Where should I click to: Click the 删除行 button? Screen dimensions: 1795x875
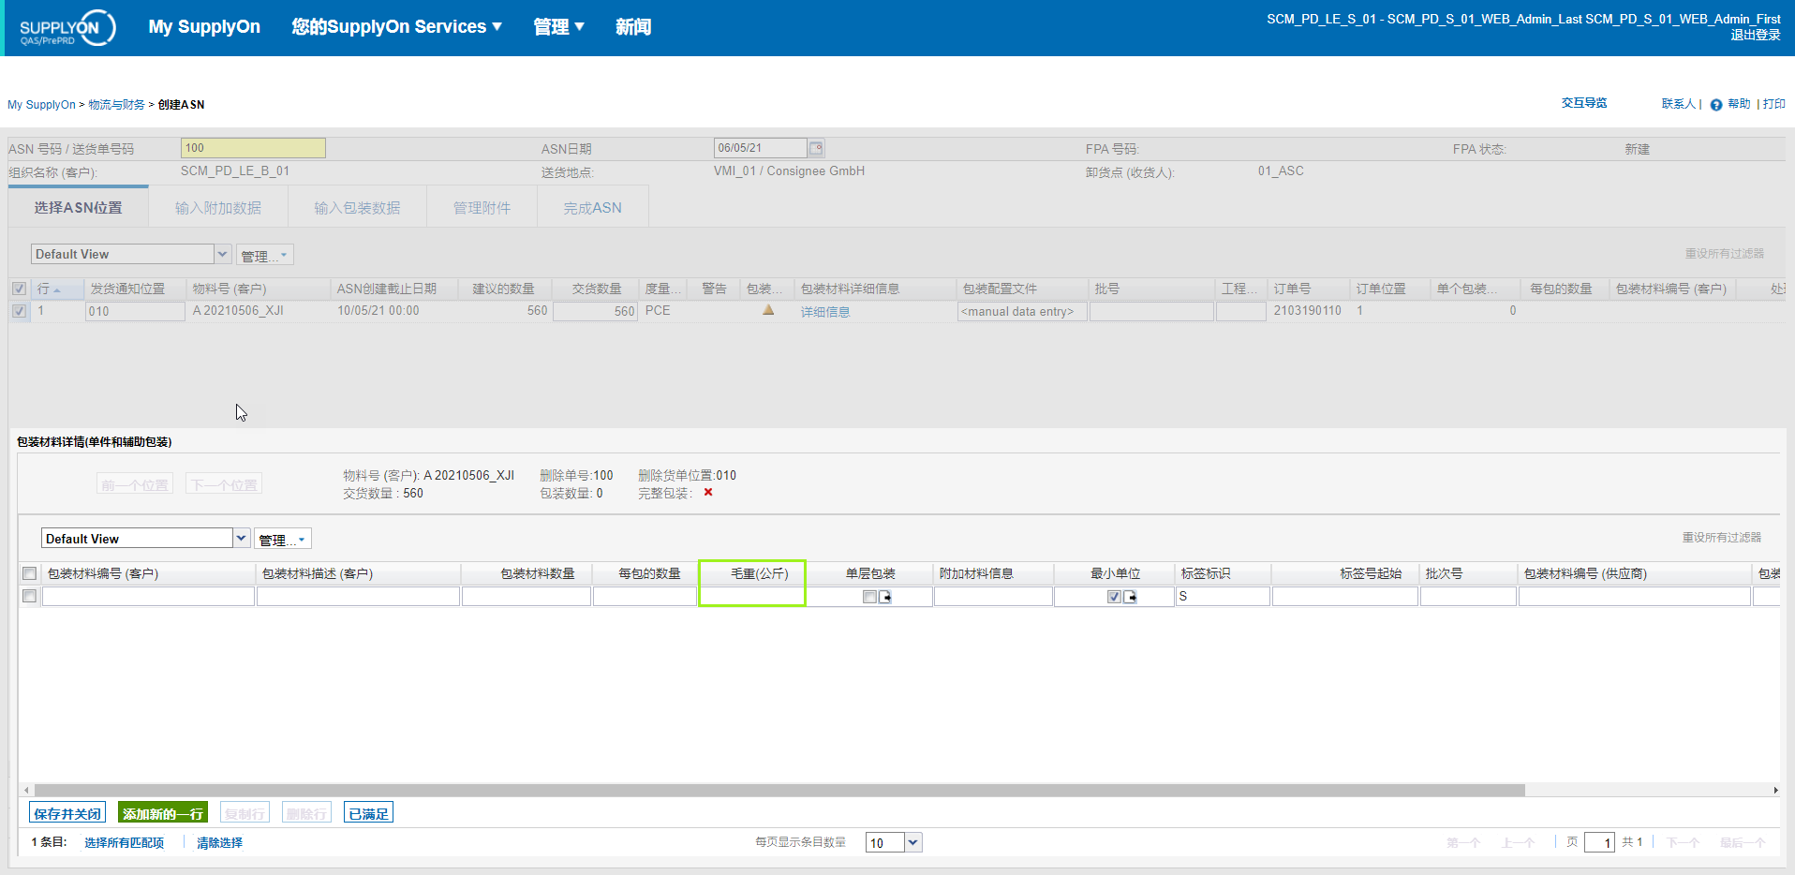click(306, 813)
